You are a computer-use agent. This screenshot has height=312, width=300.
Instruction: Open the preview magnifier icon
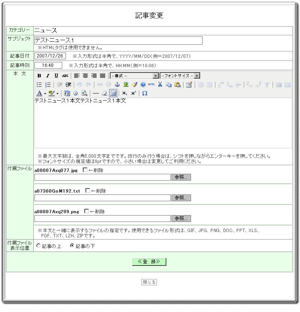84,93
